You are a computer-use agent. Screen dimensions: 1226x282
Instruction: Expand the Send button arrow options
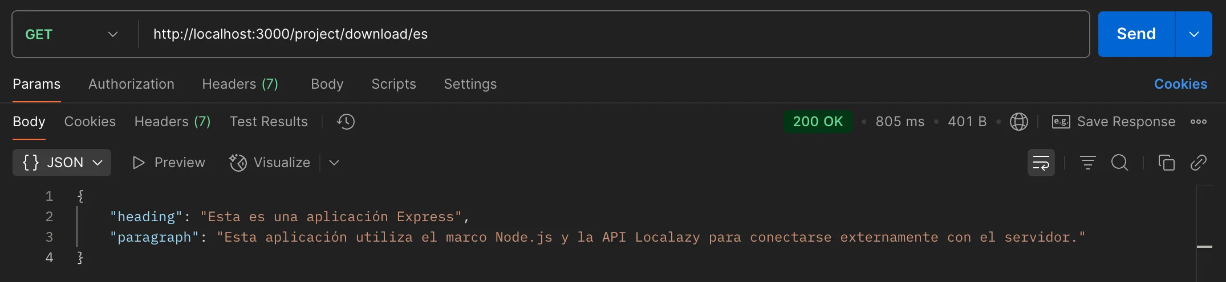(x=1193, y=35)
